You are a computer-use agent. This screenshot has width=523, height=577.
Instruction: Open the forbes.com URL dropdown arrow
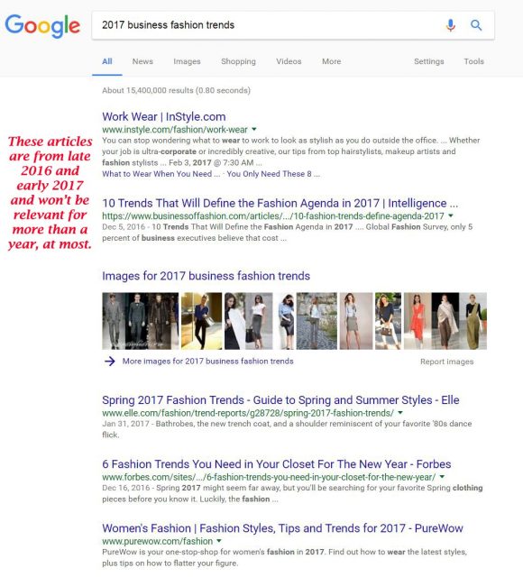pyautogui.click(x=442, y=477)
